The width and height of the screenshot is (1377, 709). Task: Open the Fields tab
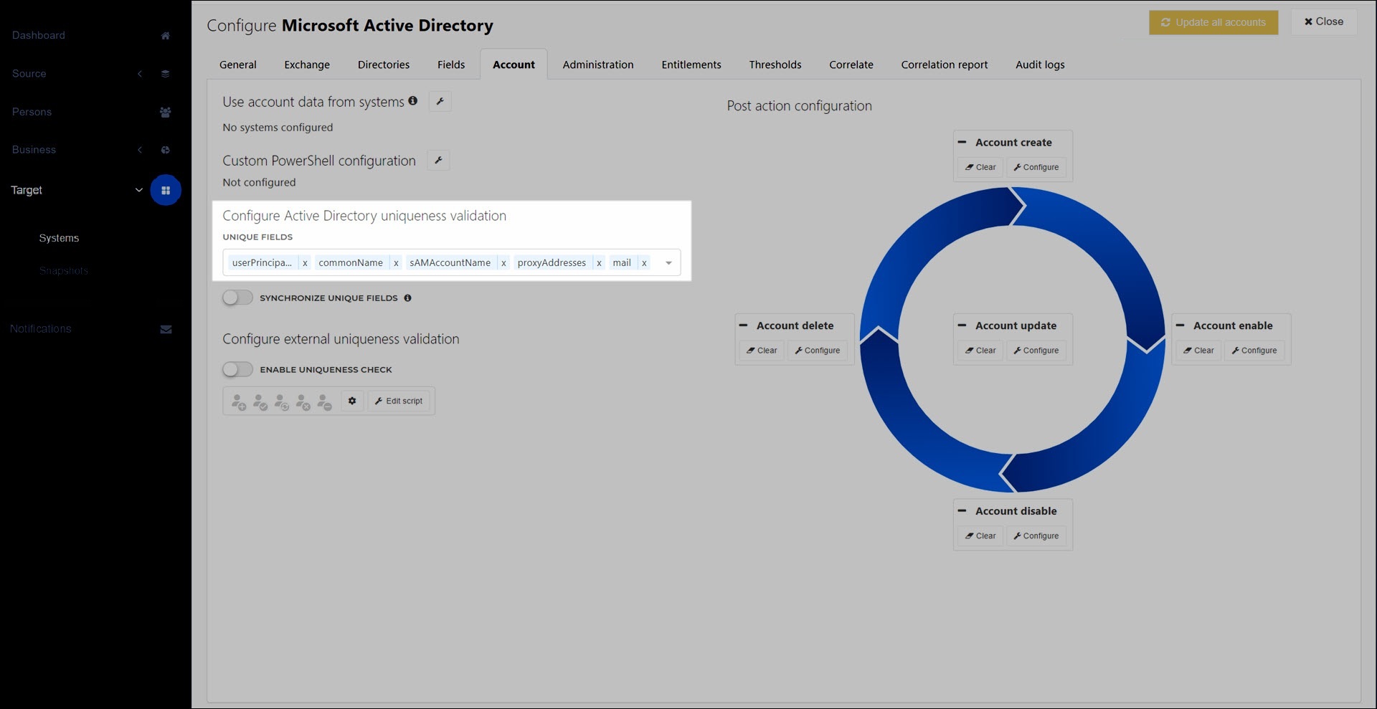point(451,65)
